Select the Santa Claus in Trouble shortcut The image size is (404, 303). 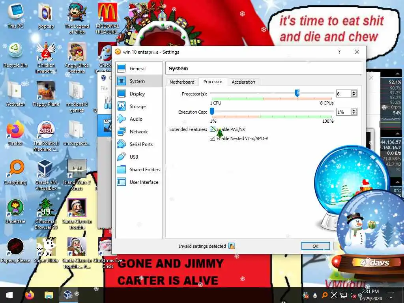coord(77,214)
